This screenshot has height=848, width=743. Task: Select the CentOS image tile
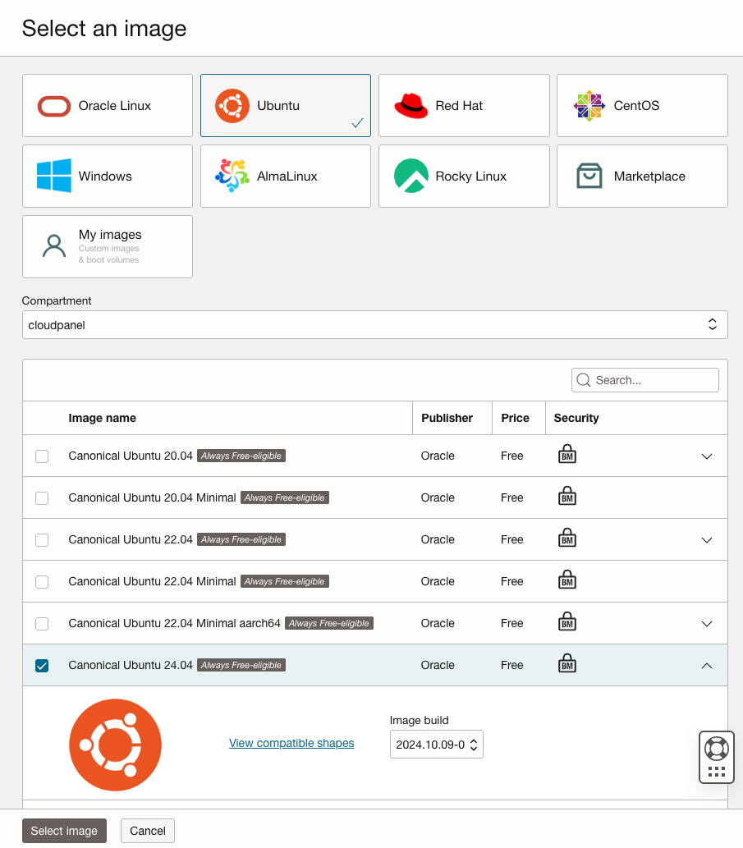[x=642, y=106]
